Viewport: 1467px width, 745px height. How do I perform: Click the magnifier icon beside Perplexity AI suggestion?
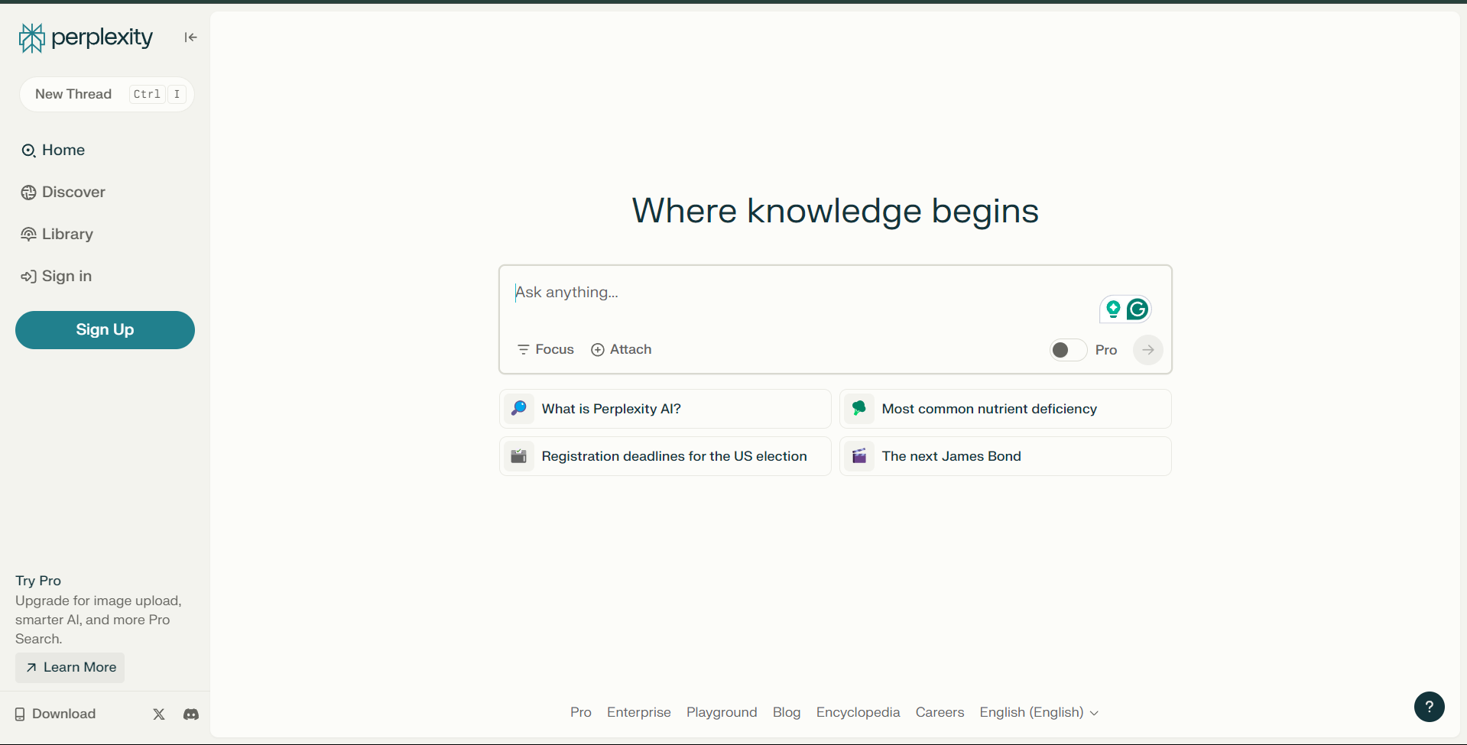coord(519,409)
